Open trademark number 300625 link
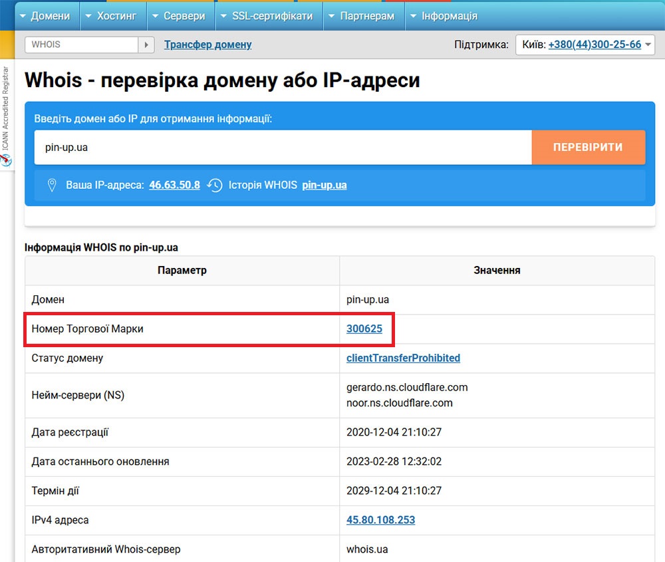665x562 pixels. click(364, 329)
